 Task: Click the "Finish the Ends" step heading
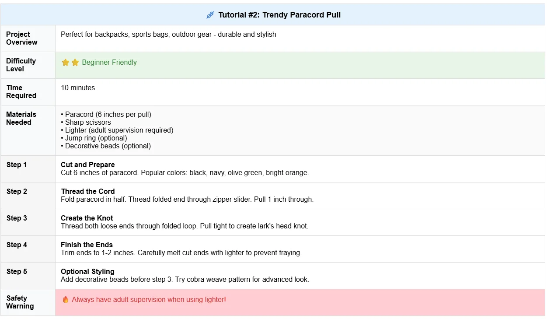pyautogui.click(x=87, y=245)
